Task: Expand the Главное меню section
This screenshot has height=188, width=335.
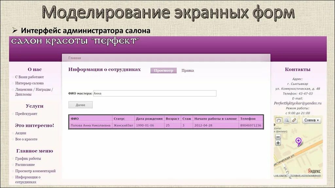Action: 35,151
